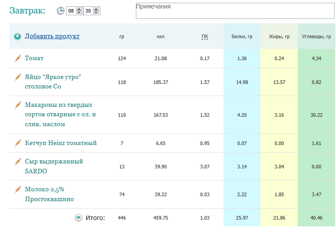336x229 pixels.
Task: Select total protein value 25.97
Action: (242, 218)
